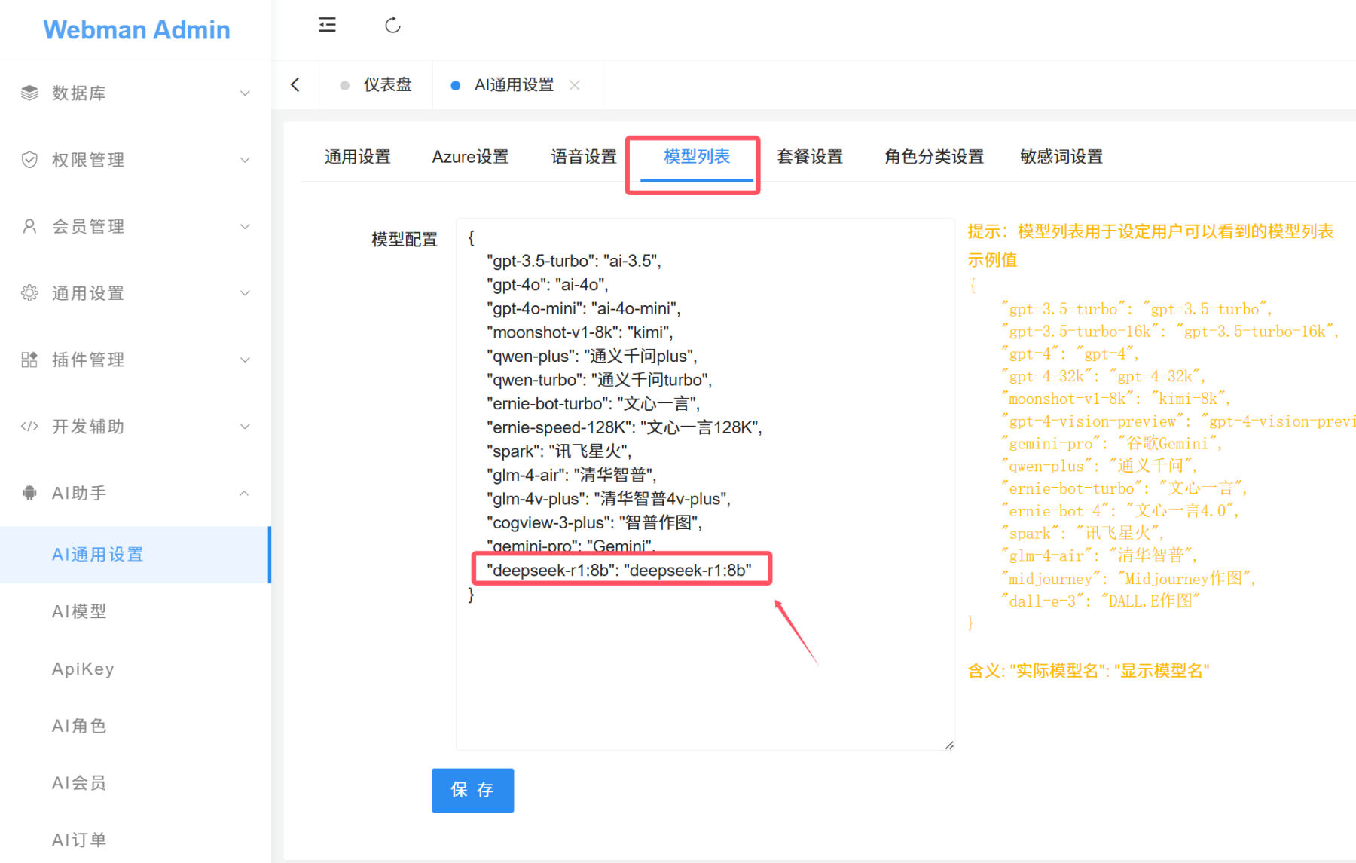Image resolution: width=1356 pixels, height=863 pixels.
Task: Click the 开发辅助 menu label
Action: pyautogui.click(x=88, y=427)
